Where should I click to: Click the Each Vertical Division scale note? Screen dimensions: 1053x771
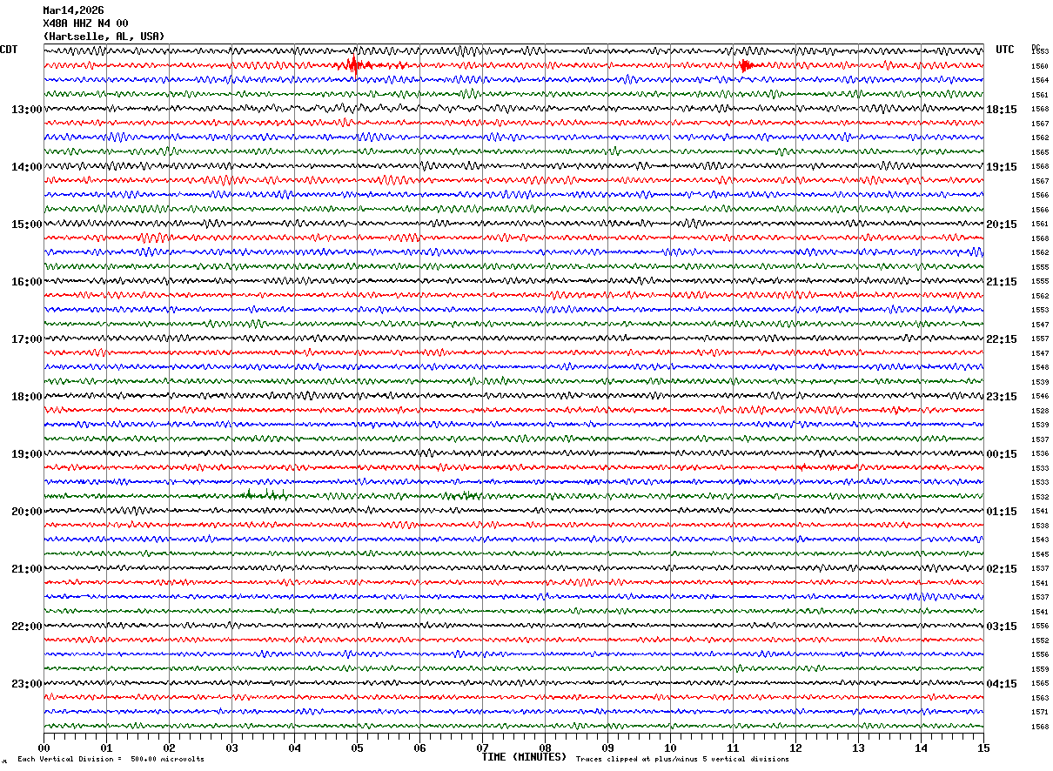click(x=111, y=760)
